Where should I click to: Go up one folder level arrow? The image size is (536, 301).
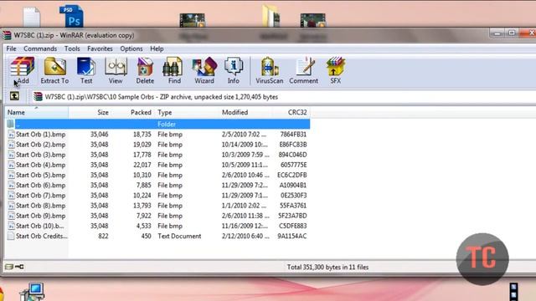pyautogui.click(x=14, y=96)
